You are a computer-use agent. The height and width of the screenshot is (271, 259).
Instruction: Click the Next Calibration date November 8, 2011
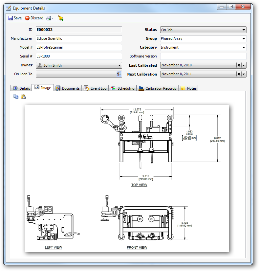tap(177, 74)
